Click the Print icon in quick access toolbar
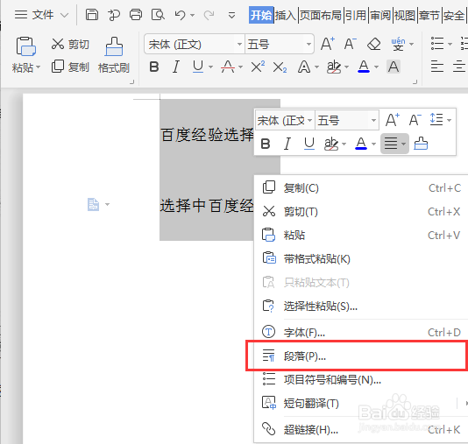Viewport: 468px width, 444px height. 136,14
